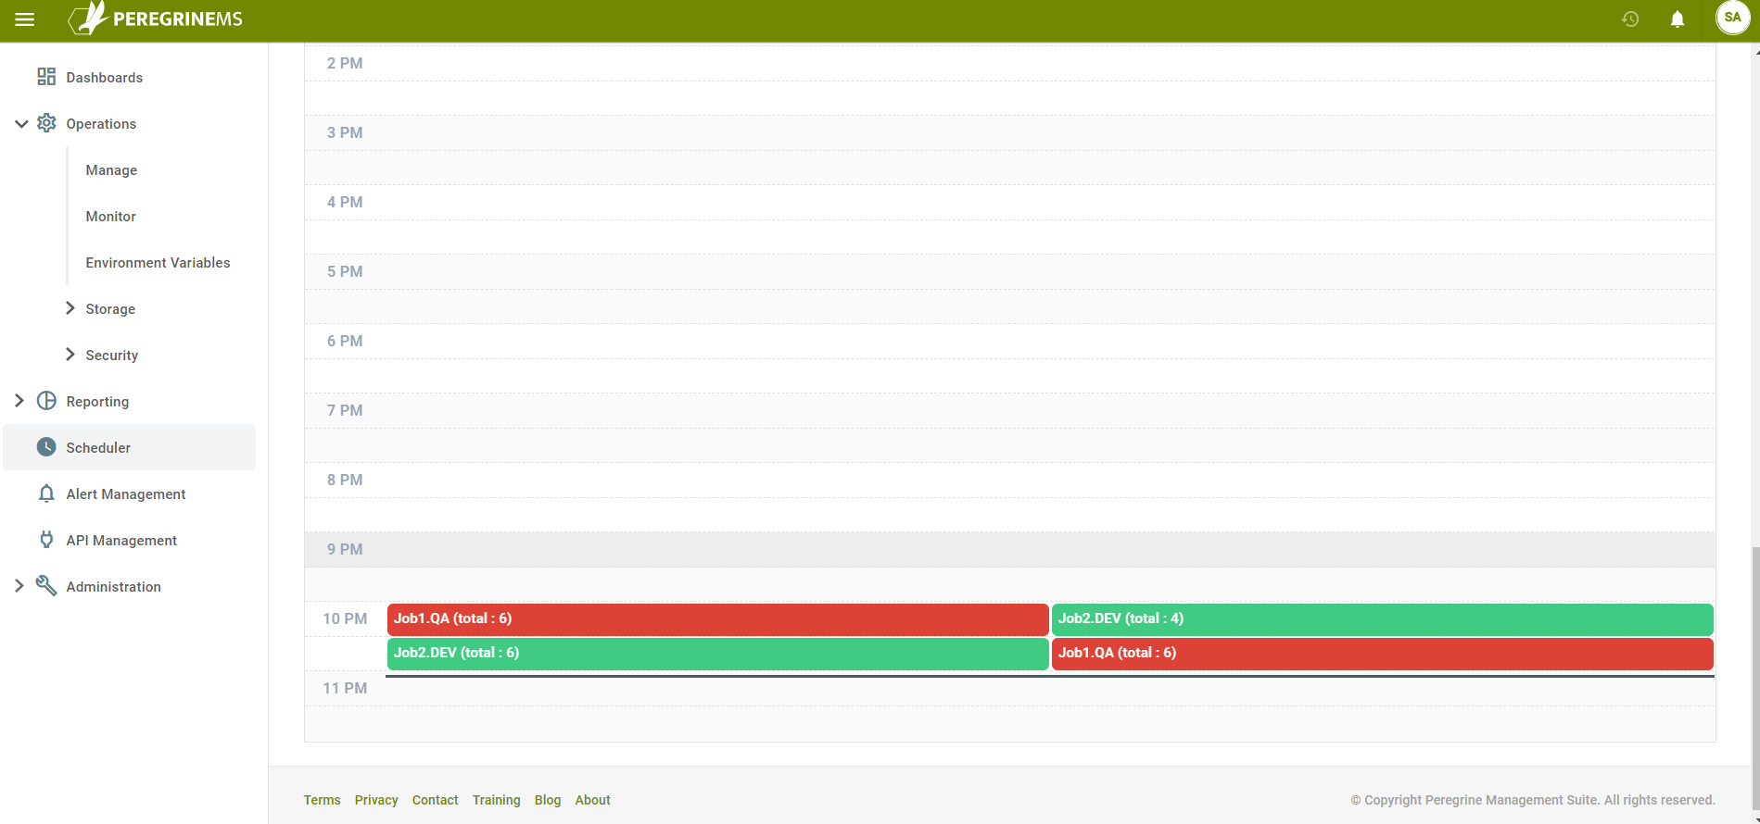
Task: Click the 9 PM time slot label
Action: tap(345, 549)
